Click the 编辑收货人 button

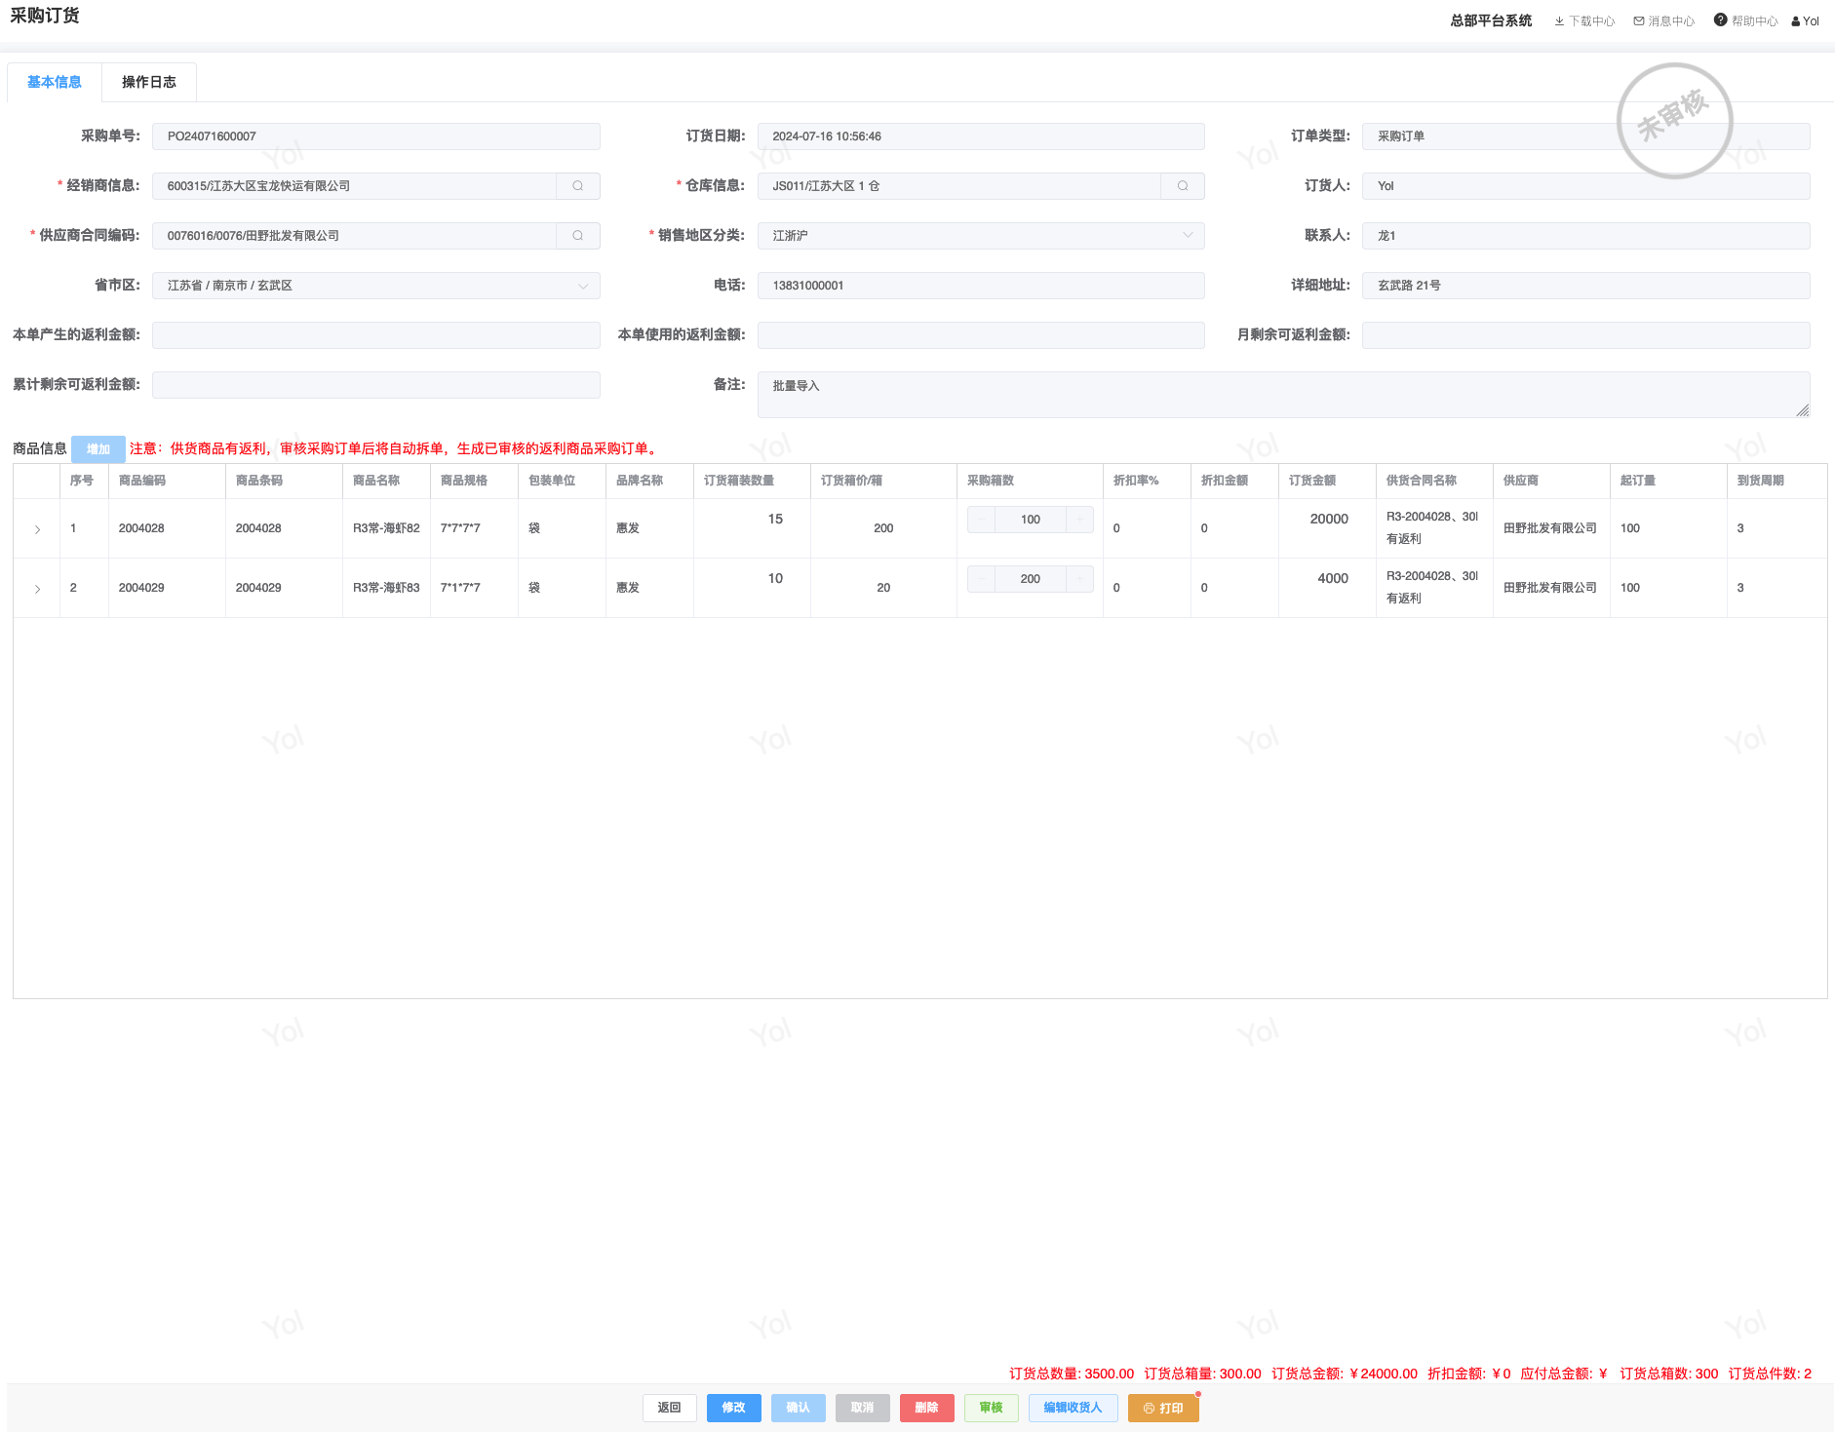(1074, 1408)
